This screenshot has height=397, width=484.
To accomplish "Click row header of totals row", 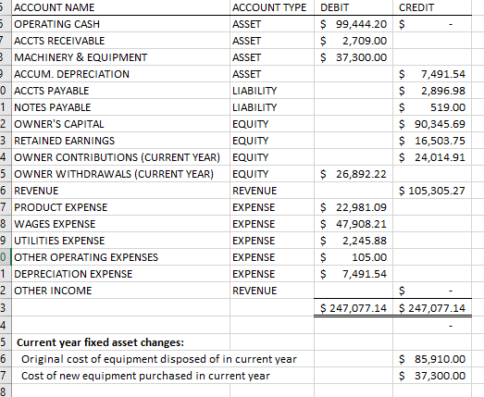I will (x=6, y=308).
